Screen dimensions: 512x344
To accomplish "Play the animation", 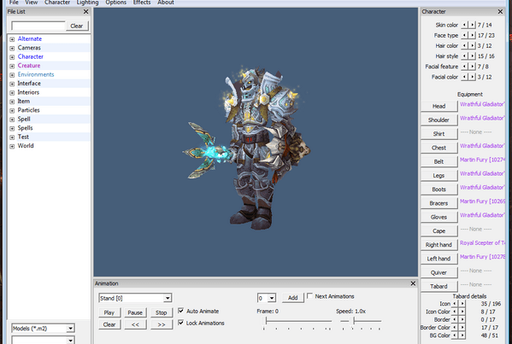I will (x=109, y=312).
